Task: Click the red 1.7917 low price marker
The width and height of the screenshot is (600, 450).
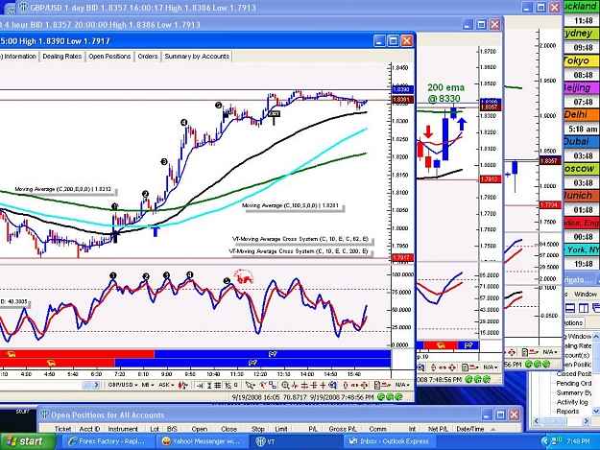Action: (403, 258)
